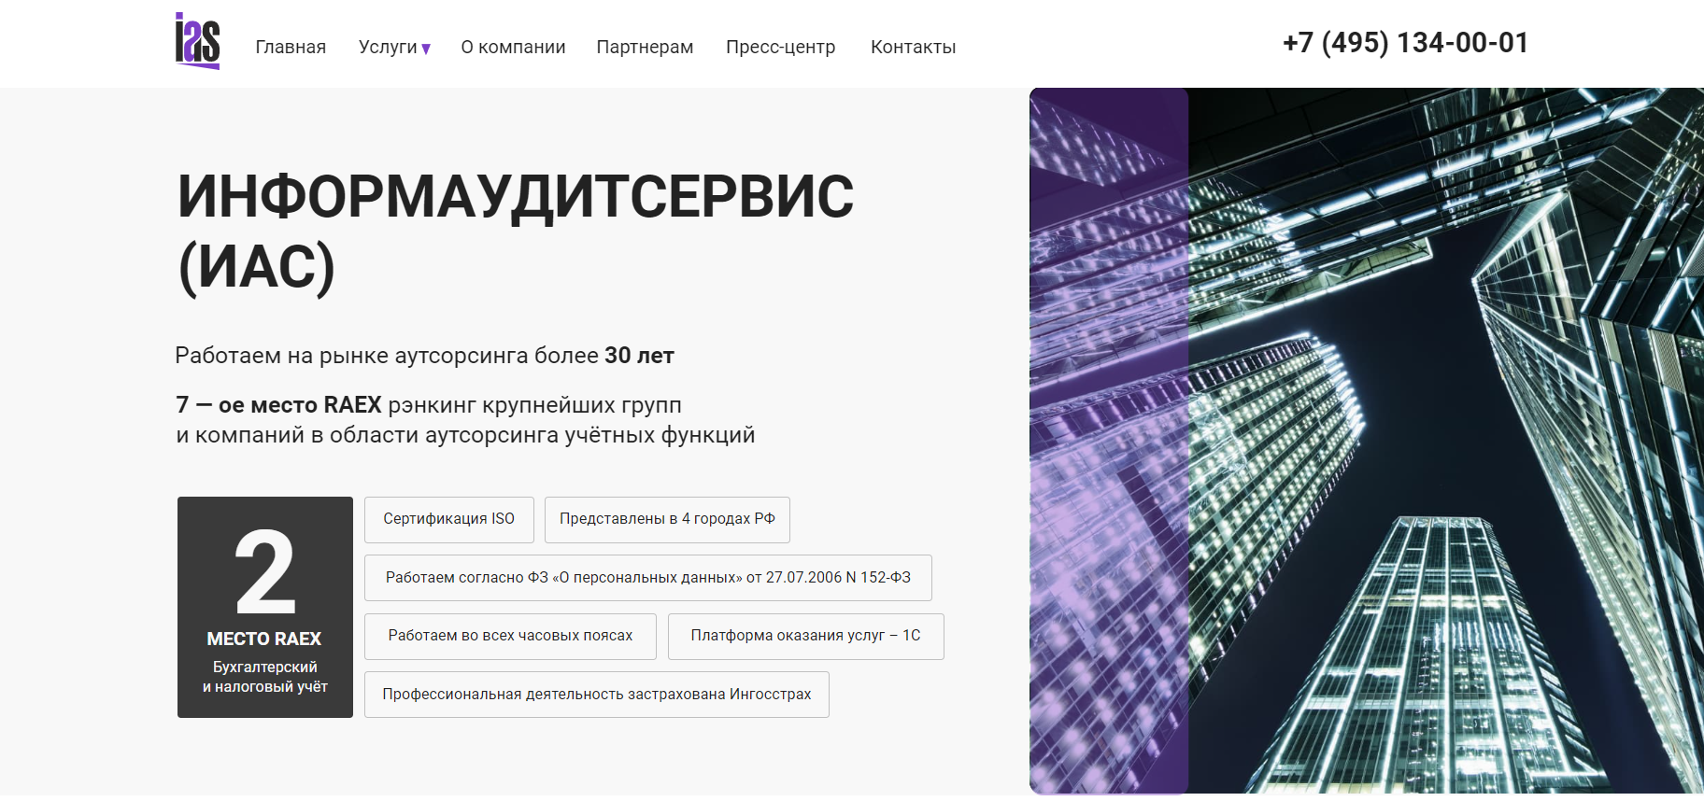
Task: Select Представлены в 4 городах РФ badge
Action: point(667,520)
